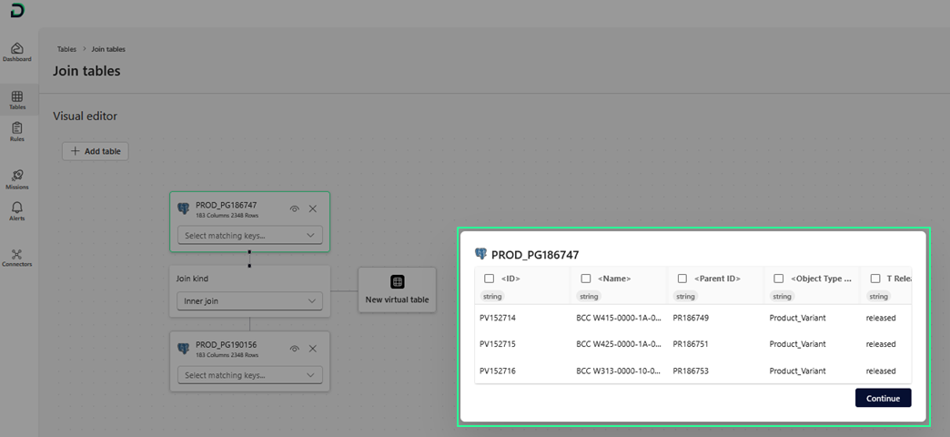Click the Continue button
This screenshot has width=950, height=437.
pyautogui.click(x=883, y=398)
